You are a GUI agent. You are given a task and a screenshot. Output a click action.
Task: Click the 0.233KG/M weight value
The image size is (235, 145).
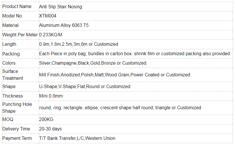tap(51, 35)
